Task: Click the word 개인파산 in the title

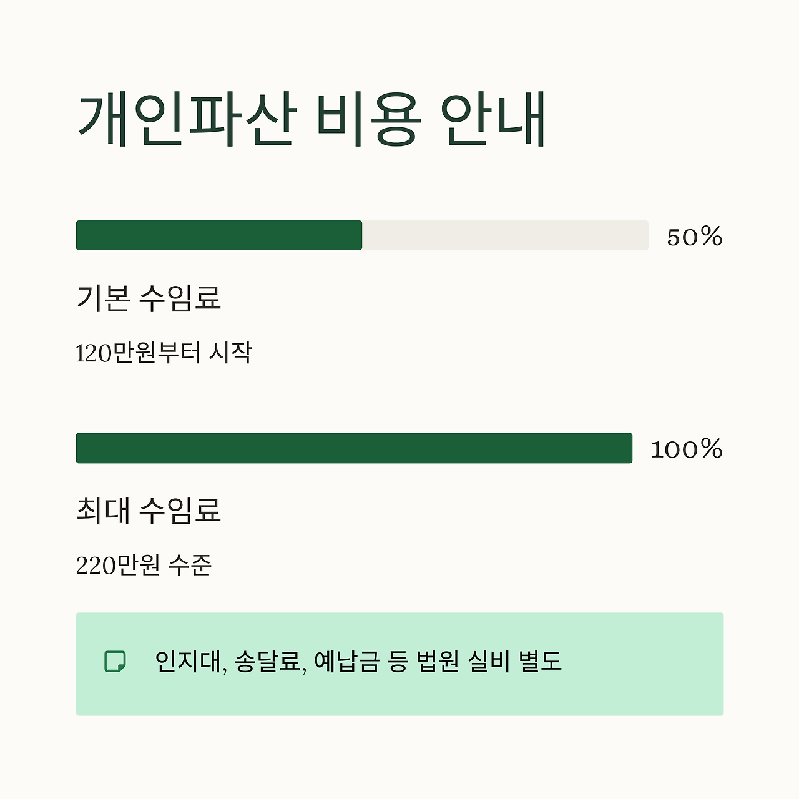Action: pos(186,120)
